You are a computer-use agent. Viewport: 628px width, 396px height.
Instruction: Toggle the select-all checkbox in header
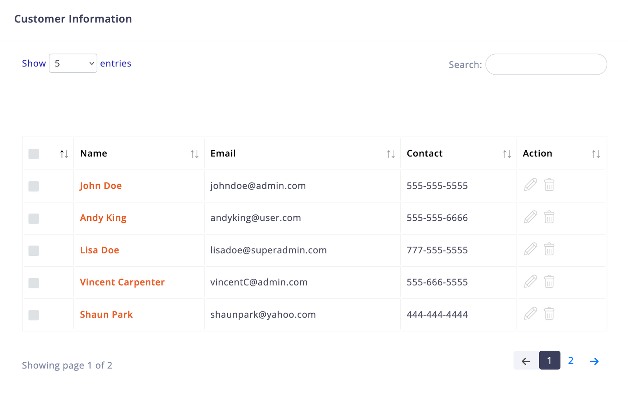(34, 154)
